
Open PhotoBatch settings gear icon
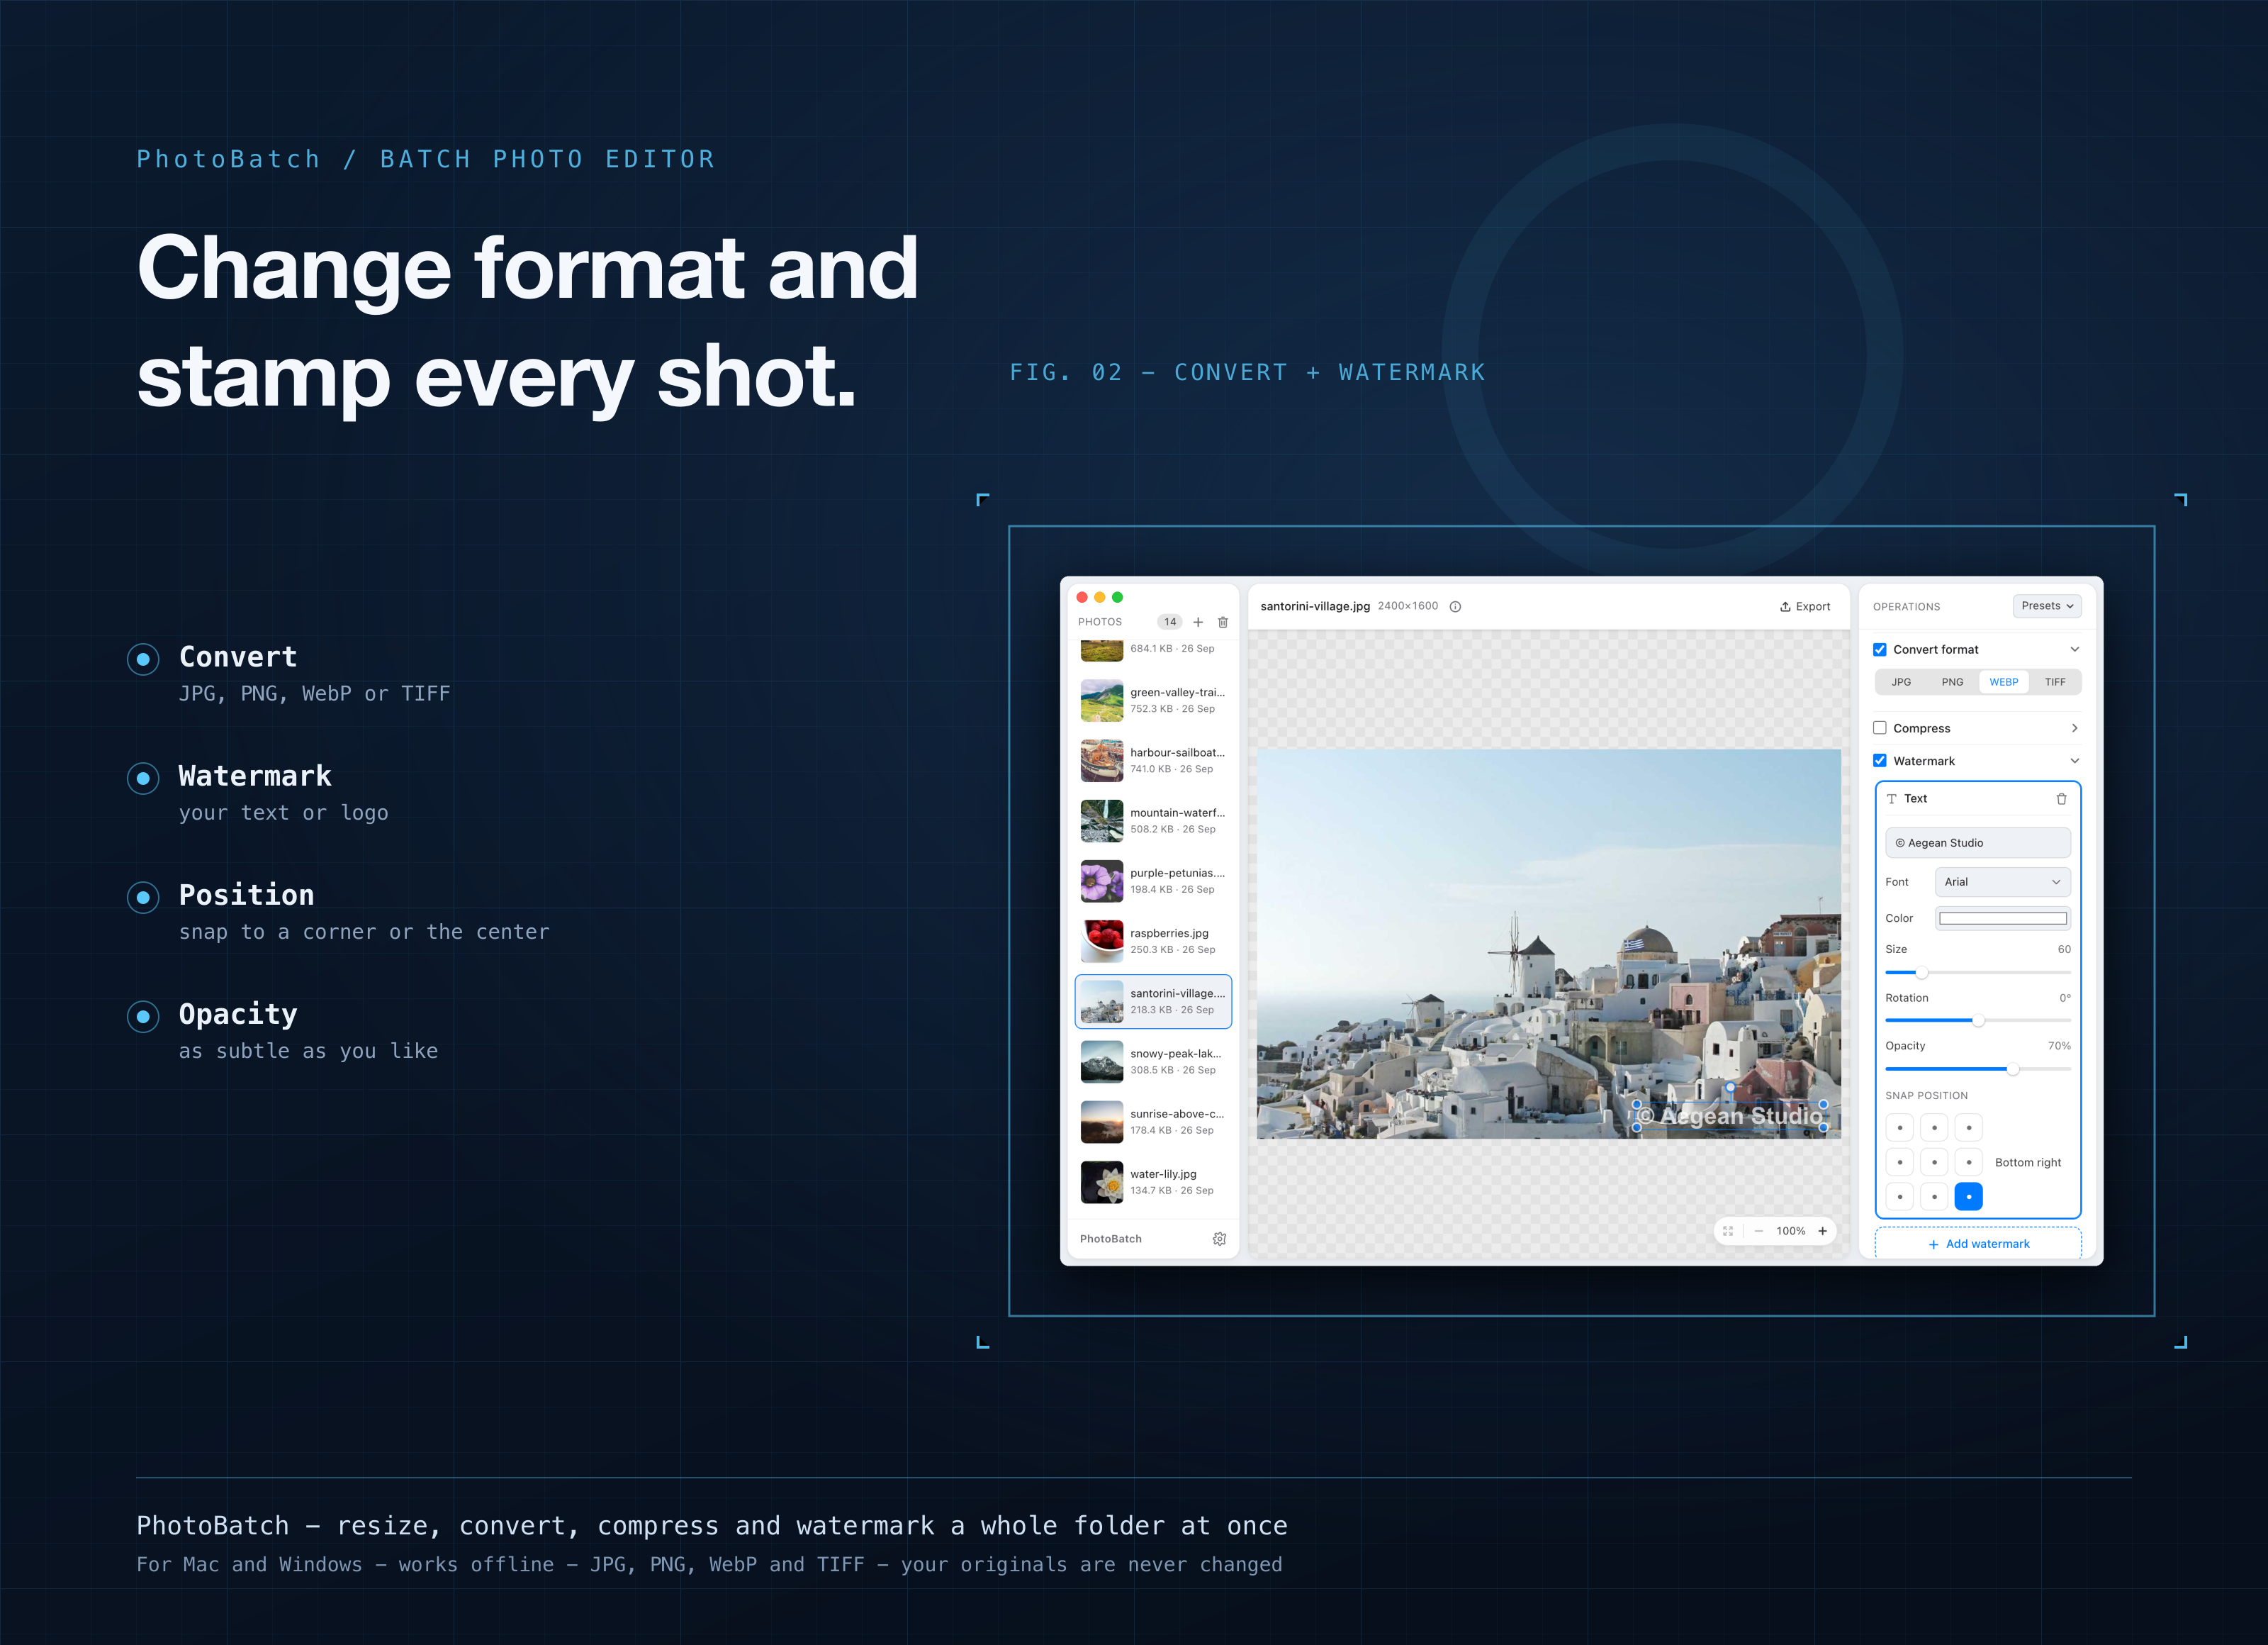coord(1220,1239)
